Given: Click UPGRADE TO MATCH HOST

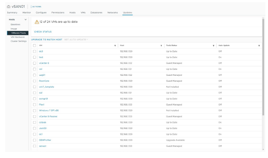Looking at the screenshot, I should pos(46,39).
